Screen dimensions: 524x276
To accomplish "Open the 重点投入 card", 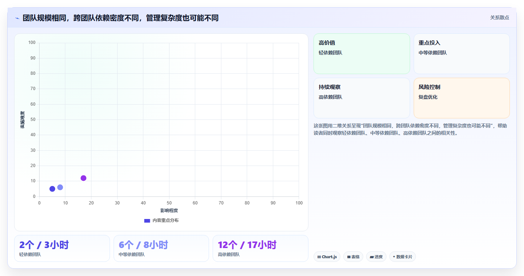I will [462, 54].
